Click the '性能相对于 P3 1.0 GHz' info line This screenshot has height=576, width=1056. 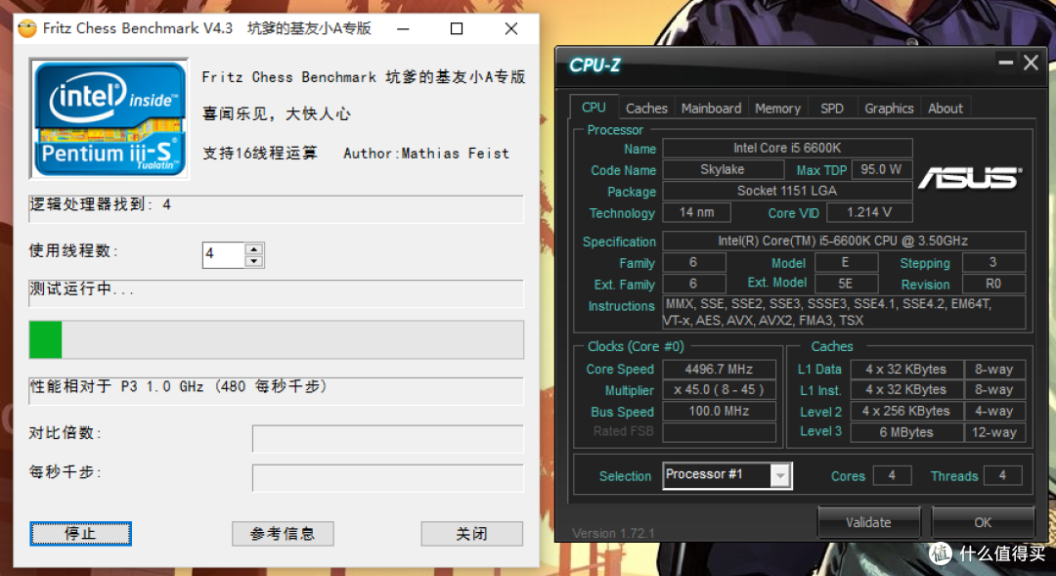[x=276, y=391]
